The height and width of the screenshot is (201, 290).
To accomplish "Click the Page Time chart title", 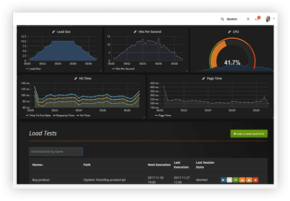I will 214,79.
